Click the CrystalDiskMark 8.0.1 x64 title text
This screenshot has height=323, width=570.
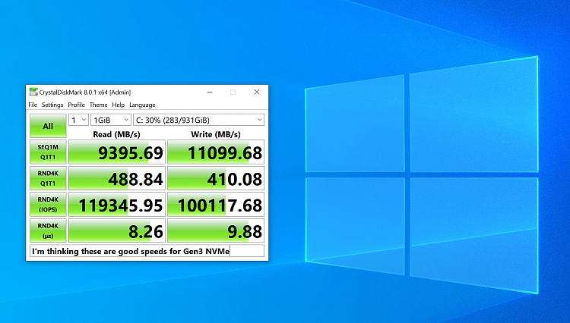[x=85, y=93]
